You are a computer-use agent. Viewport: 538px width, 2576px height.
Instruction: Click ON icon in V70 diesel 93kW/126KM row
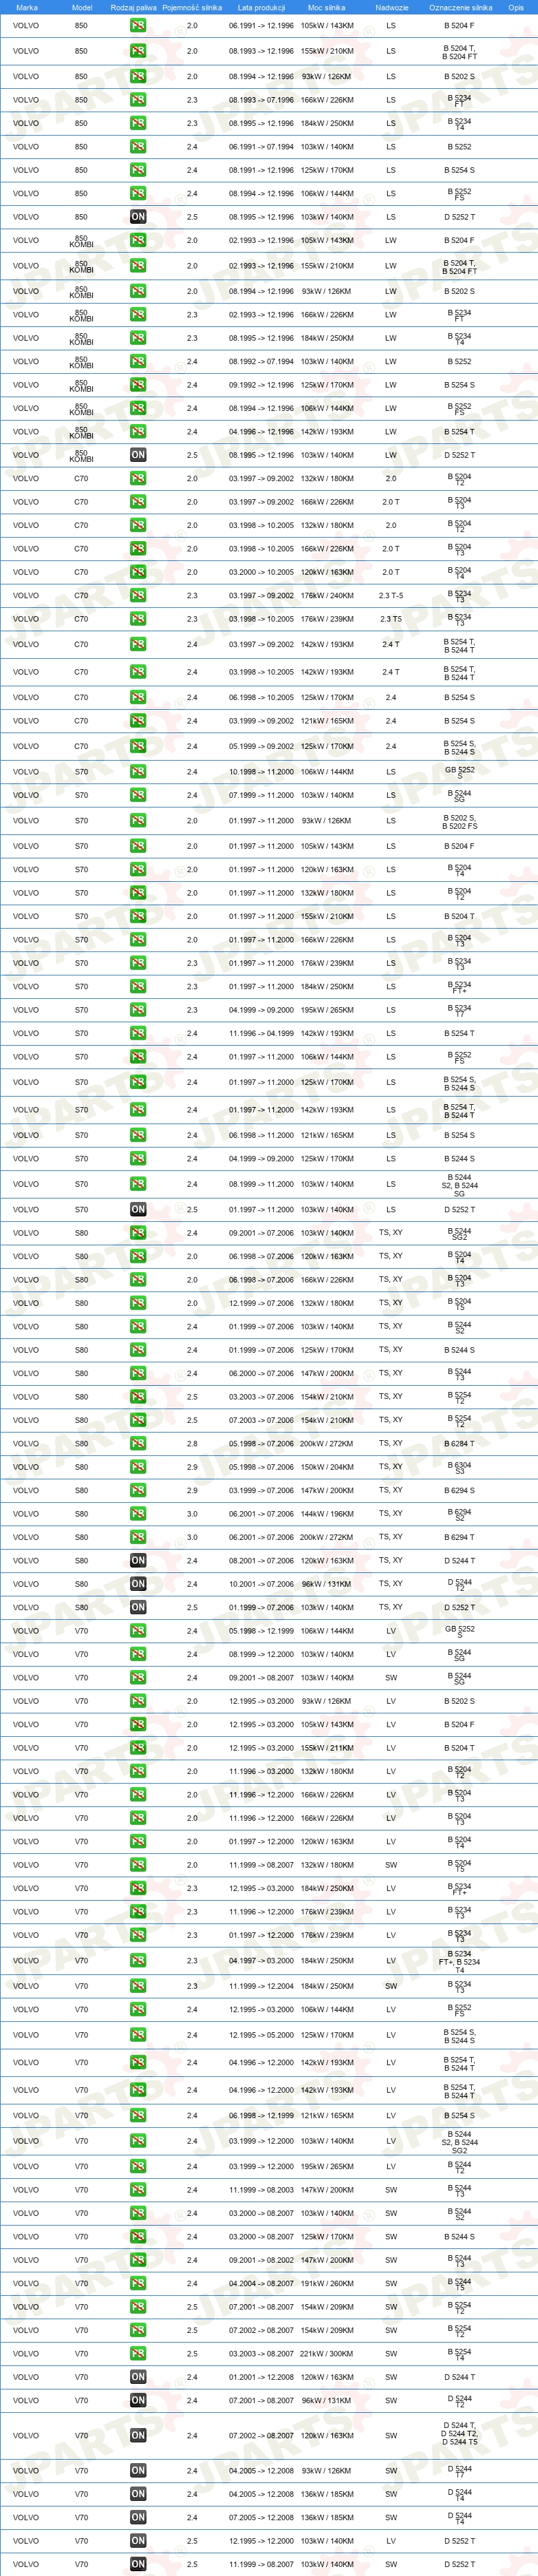(138, 2470)
